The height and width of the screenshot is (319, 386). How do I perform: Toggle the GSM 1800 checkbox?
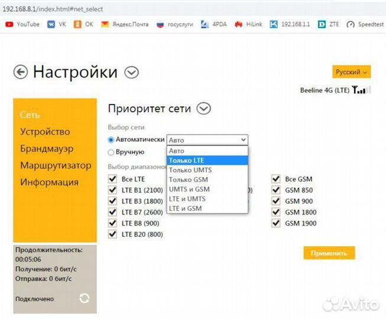276,212
